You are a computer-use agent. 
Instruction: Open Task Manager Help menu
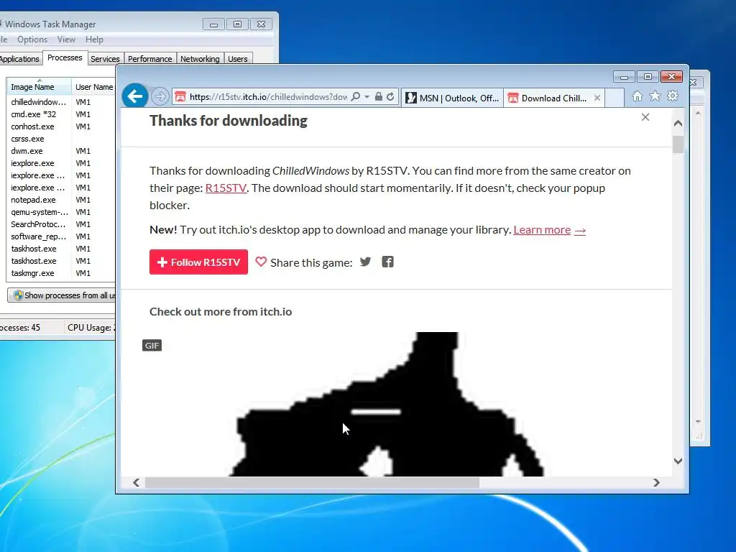pyautogui.click(x=94, y=40)
